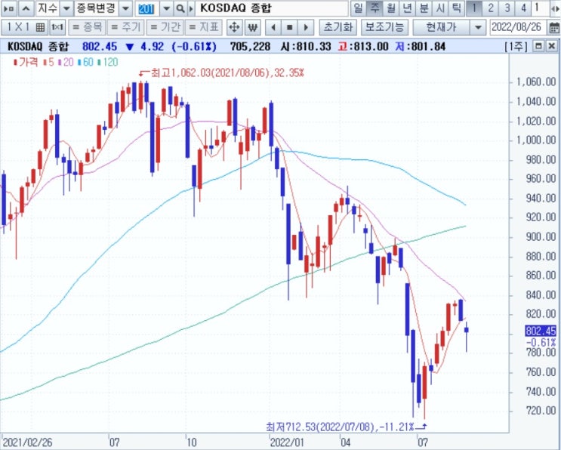Viewport: 561px width, 450px height.
Task: Click the 고:813.00 high value in header
Action: [x=363, y=47]
